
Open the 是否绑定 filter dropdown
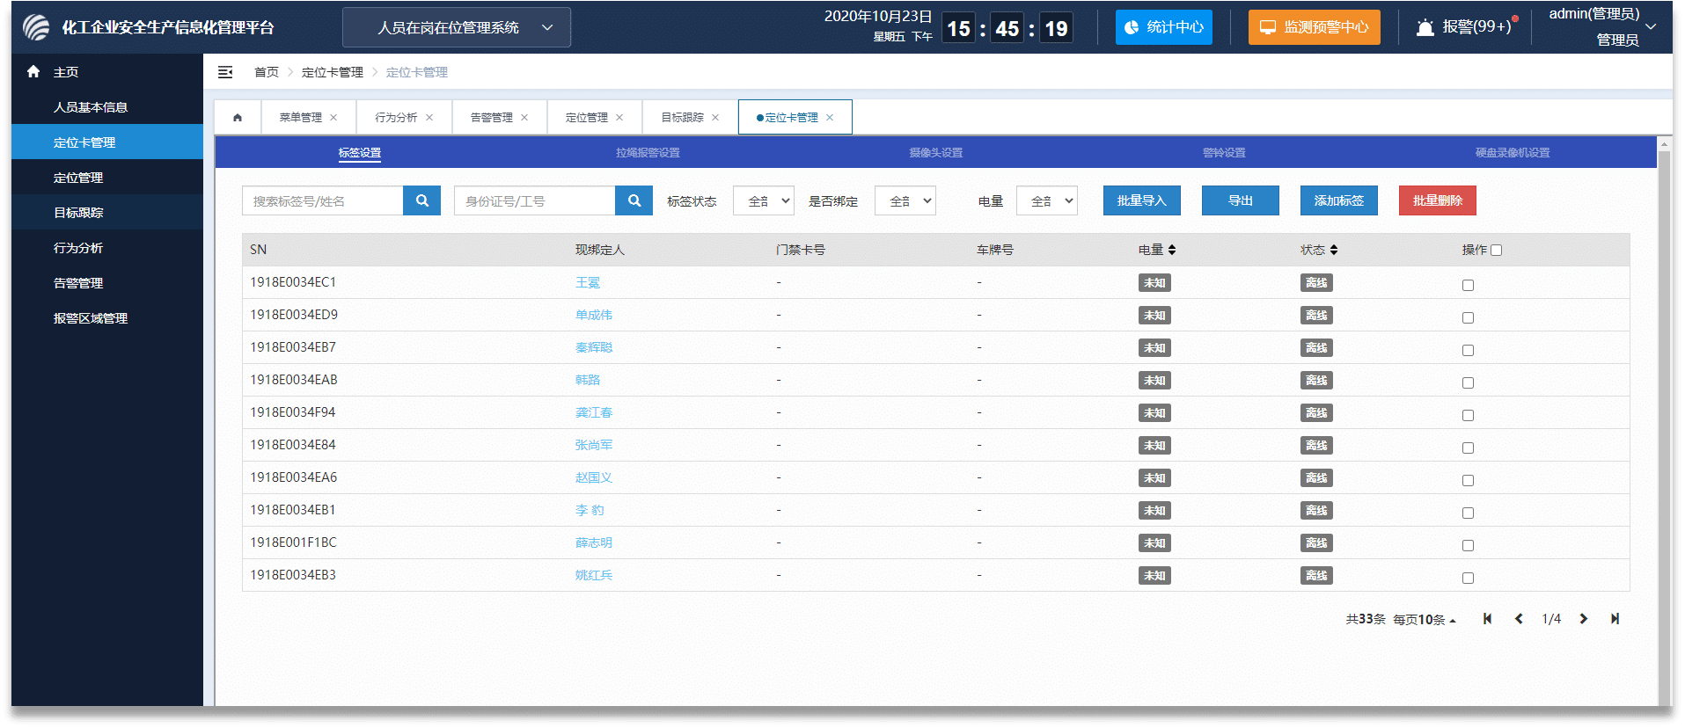point(905,200)
